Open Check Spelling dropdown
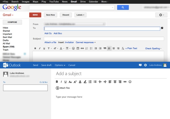Viewport: 170px width, 119px height. [153, 48]
